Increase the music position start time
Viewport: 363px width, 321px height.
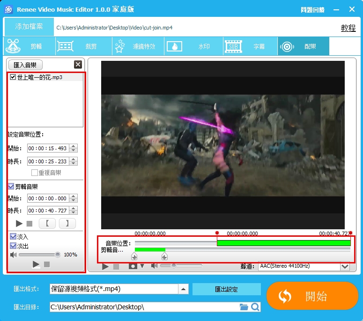pos(74,146)
